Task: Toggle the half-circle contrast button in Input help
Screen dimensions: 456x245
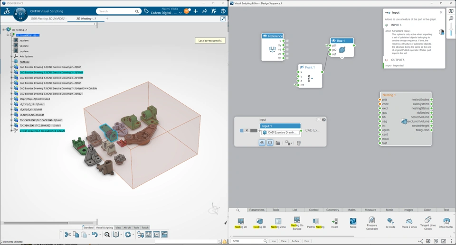Action: [441, 32]
